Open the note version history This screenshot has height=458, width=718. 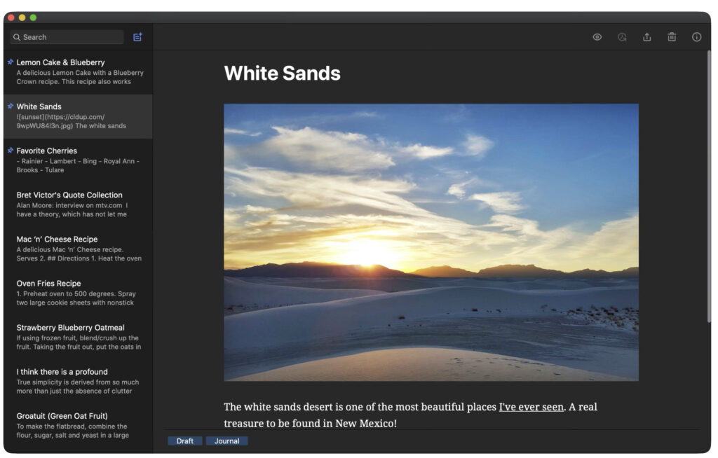click(622, 37)
